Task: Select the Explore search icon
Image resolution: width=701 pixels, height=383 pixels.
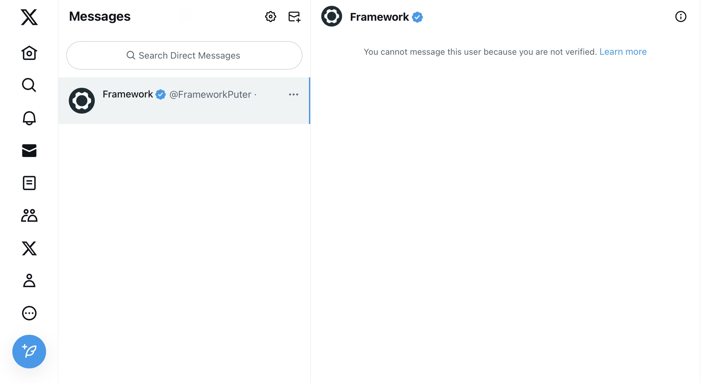Action: 29,85
